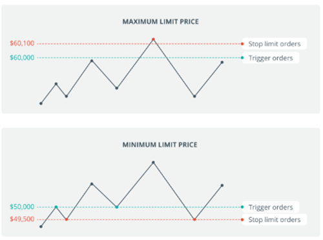Click the $49,500 price label
The width and height of the screenshot is (323, 240).
(x=22, y=219)
